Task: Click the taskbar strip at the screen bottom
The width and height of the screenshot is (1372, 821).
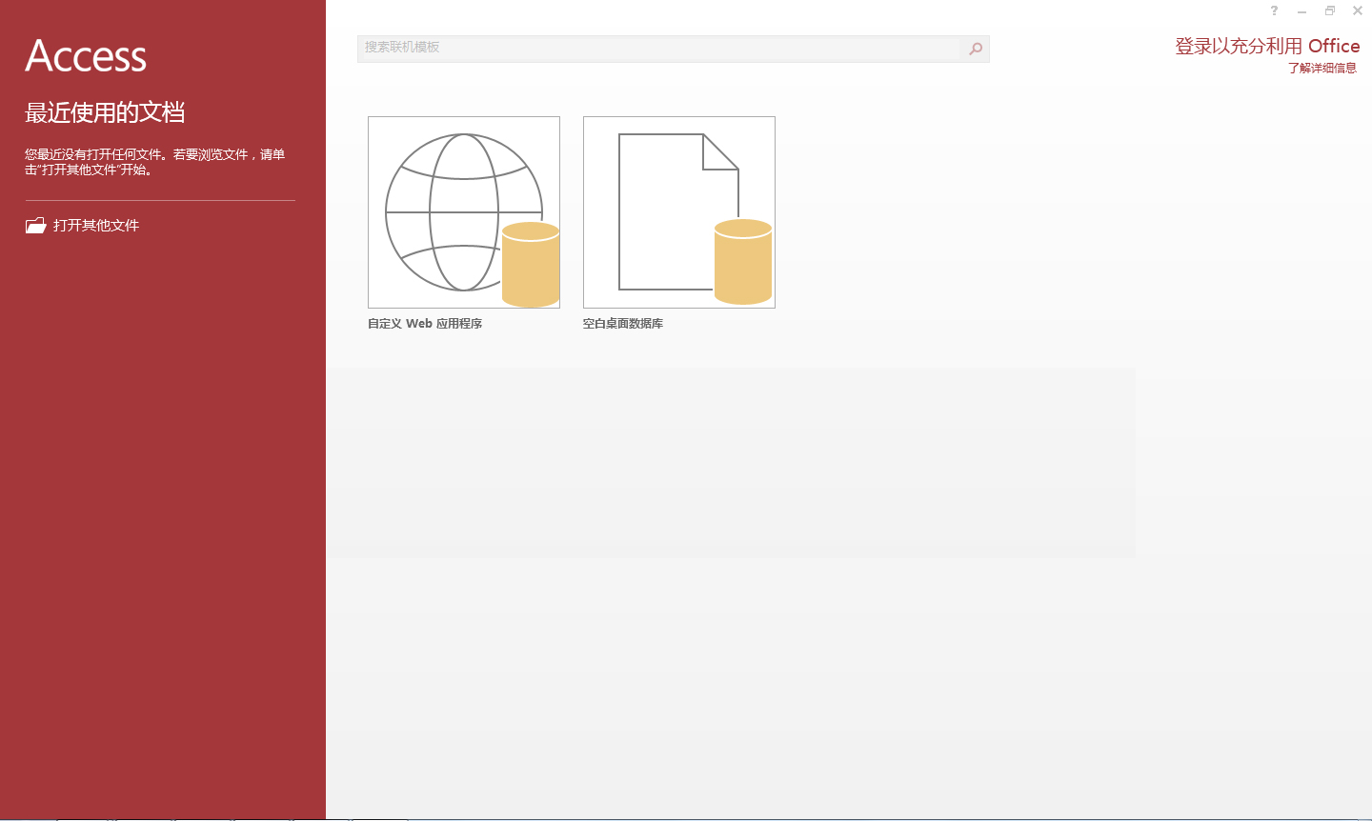Action: pyautogui.click(x=686, y=817)
